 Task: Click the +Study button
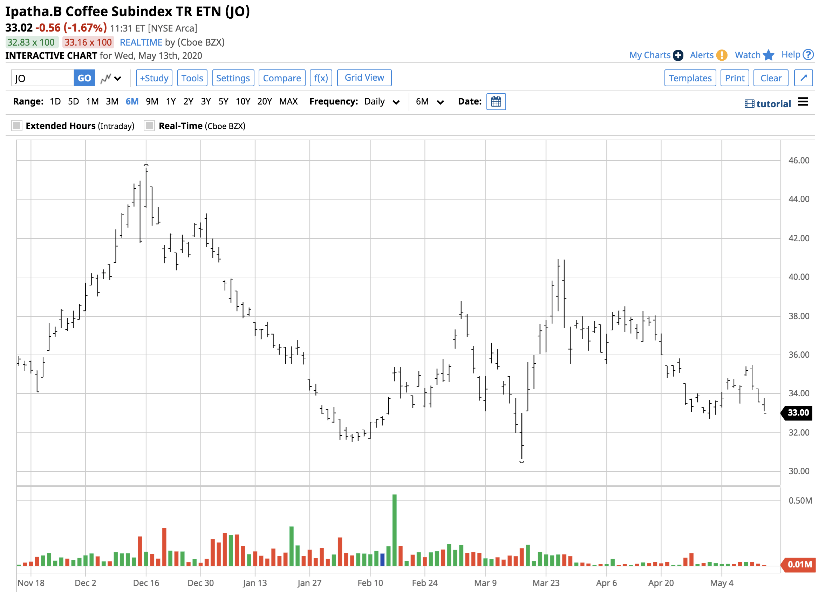pyautogui.click(x=154, y=78)
